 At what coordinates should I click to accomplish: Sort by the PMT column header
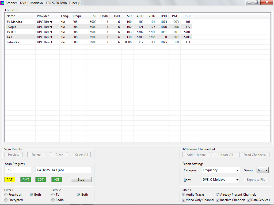pos(174,16)
